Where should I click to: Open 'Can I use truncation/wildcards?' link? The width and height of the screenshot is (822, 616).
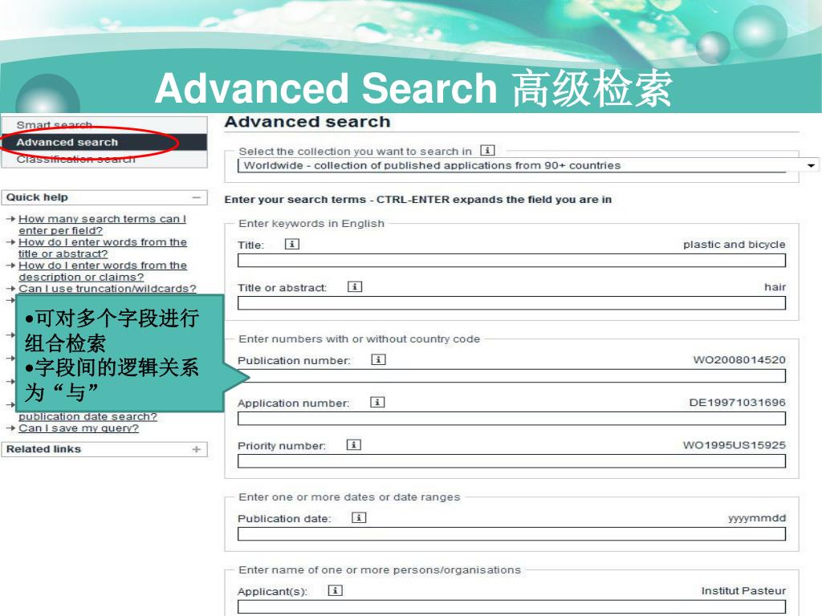click(x=108, y=289)
